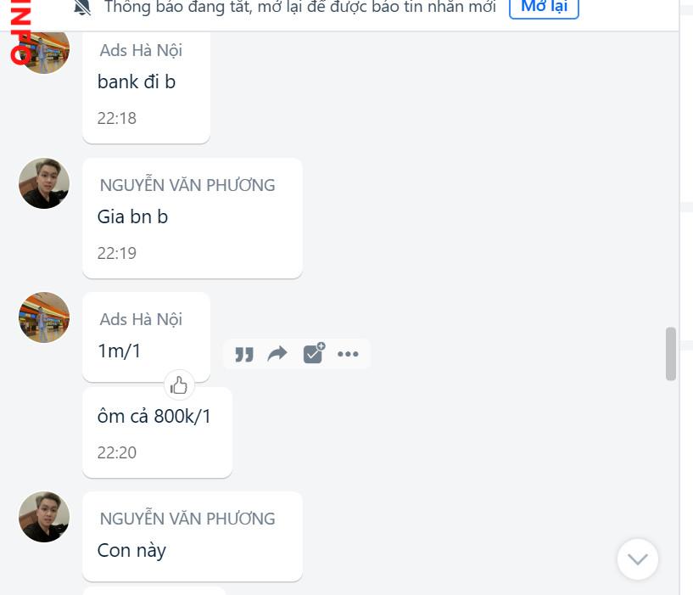Click Nguyễn Văn Phương avatar beside "Con này"

[44, 517]
